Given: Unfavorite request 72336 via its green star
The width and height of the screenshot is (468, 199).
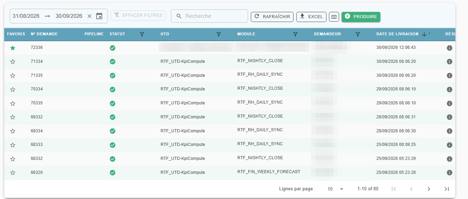Looking at the screenshot, I should [13, 48].
